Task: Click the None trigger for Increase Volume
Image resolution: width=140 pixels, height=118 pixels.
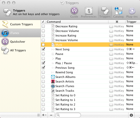Action: pos(130,40)
